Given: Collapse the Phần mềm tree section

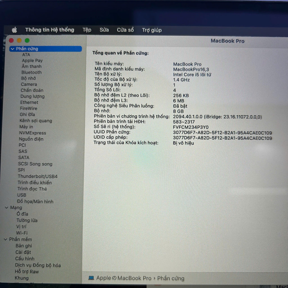Looking at the screenshot, I should coord(5,239).
